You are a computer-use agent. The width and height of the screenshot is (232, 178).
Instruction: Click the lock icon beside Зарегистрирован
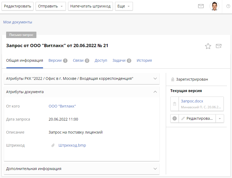(x=173, y=79)
